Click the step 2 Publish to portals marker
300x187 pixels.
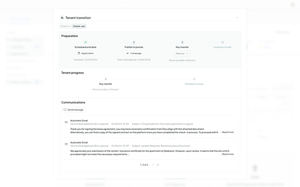coord(134,42)
